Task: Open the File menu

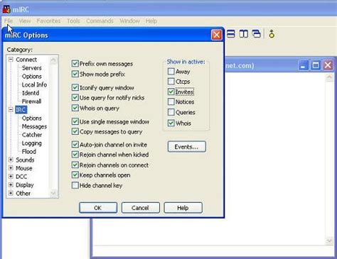Action: click(8, 21)
